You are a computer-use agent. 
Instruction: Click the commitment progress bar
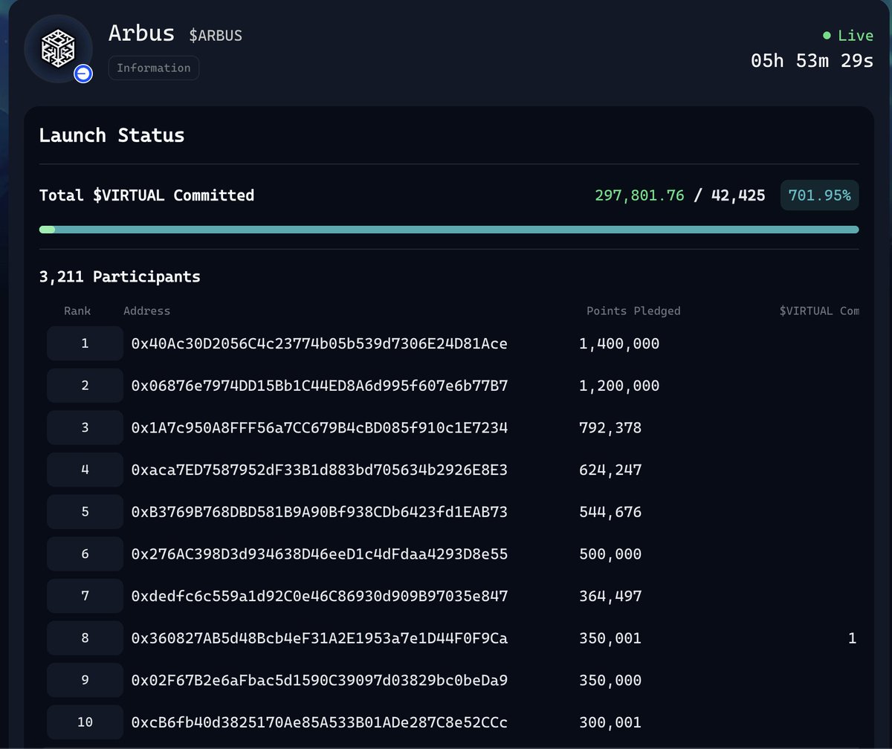coord(449,230)
